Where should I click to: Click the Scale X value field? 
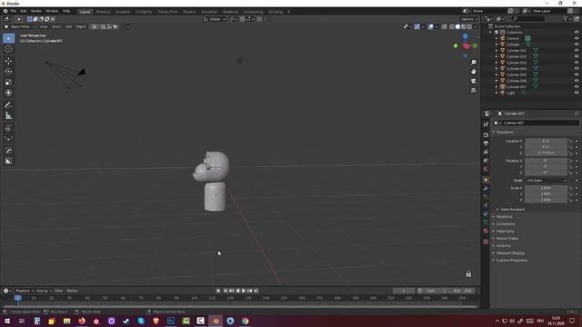546,188
